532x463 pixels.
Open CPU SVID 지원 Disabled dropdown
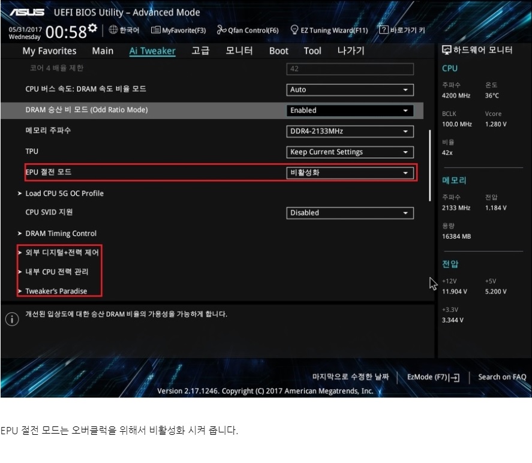350,213
